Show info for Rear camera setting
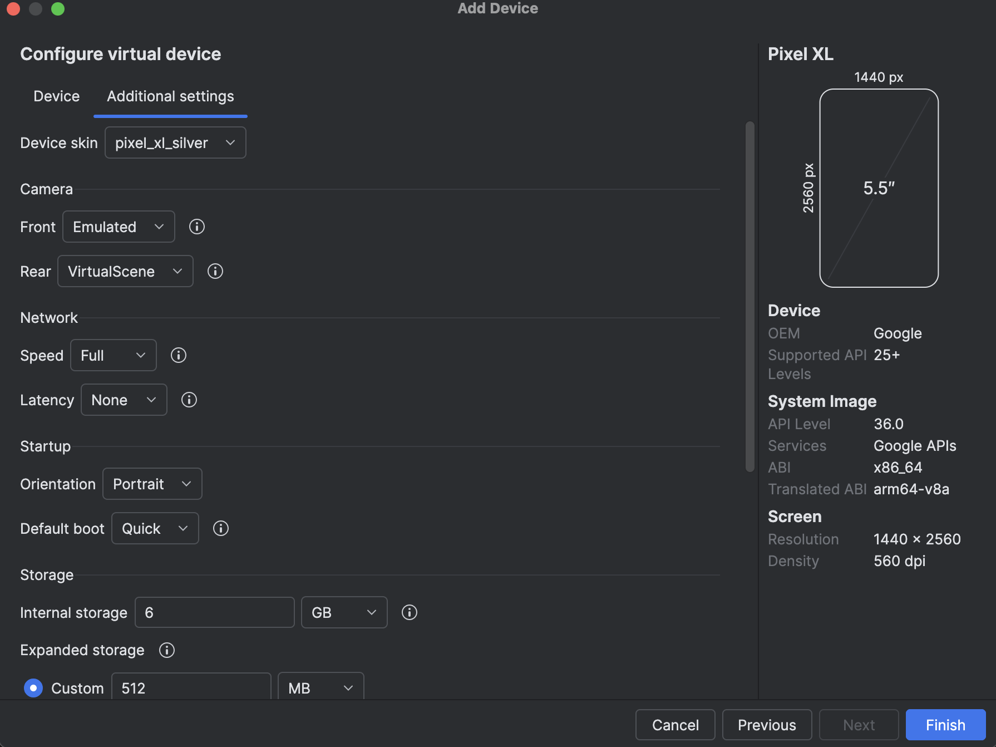 tap(215, 271)
